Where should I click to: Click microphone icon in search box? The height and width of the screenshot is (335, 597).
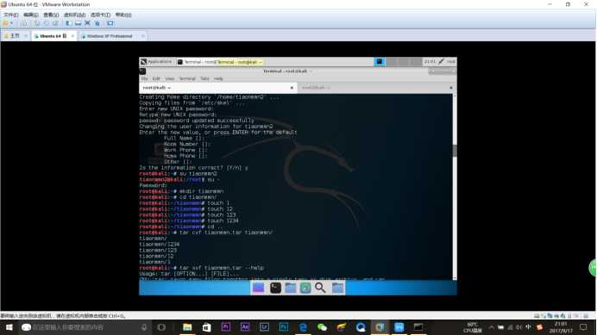coord(144,327)
